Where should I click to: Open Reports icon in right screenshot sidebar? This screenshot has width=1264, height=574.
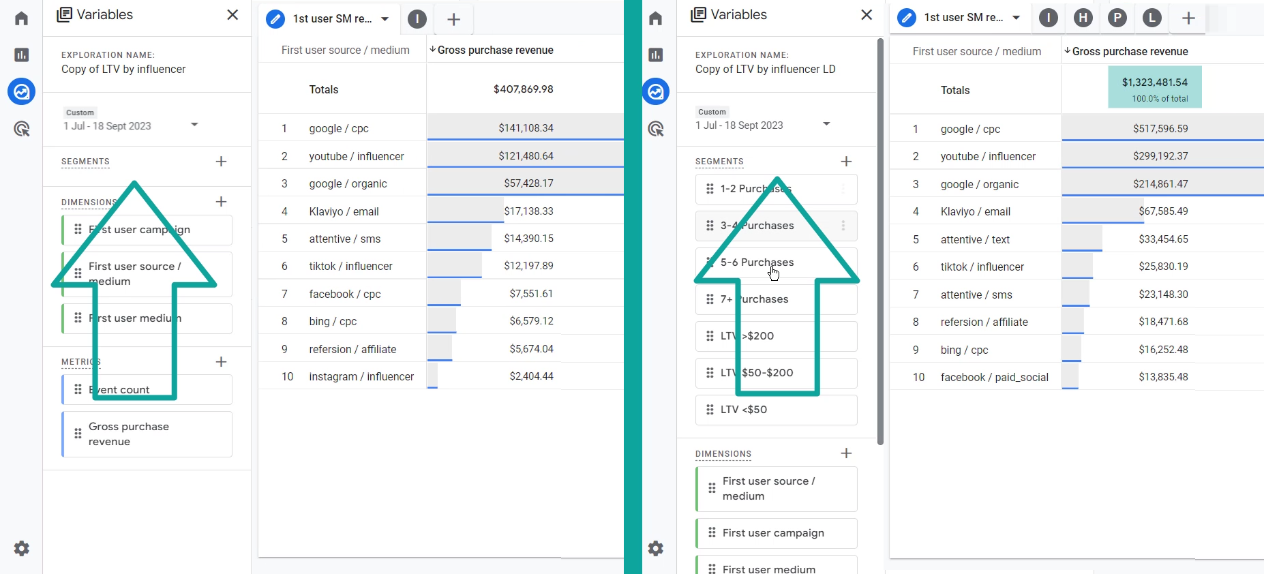[x=656, y=55]
